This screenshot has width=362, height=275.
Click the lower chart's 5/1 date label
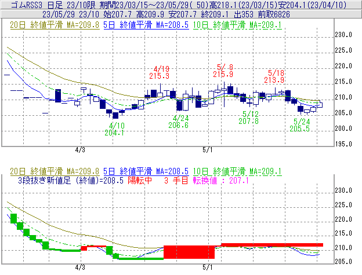[x=208, y=267]
